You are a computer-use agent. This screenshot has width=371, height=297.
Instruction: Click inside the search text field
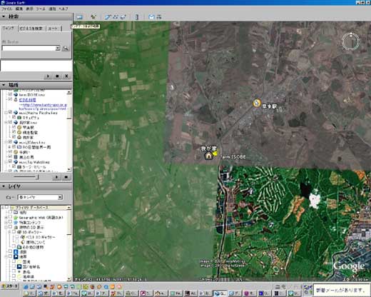pyautogui.click(x=29, y=49)
